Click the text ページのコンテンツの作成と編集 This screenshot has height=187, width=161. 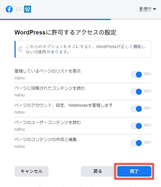(46, 140)
